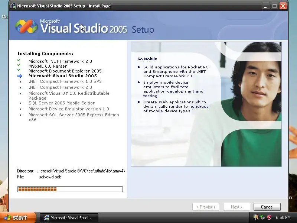Click Microsoft Visual J# 2.0 Redistributable Package
The image size is (297, 223).
click(69, 96)
